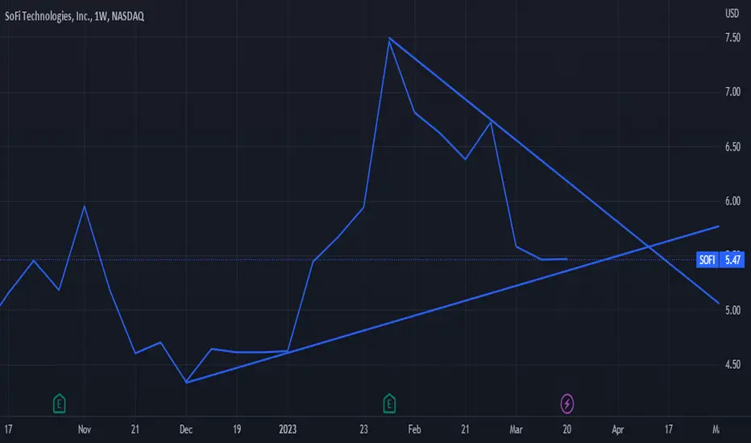Click the earnings marker near November
This screenshot has width=751, height=443.
59,404
